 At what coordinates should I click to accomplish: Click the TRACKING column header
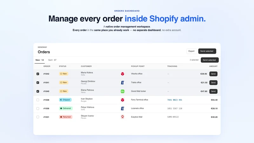[x=172, y=66]
